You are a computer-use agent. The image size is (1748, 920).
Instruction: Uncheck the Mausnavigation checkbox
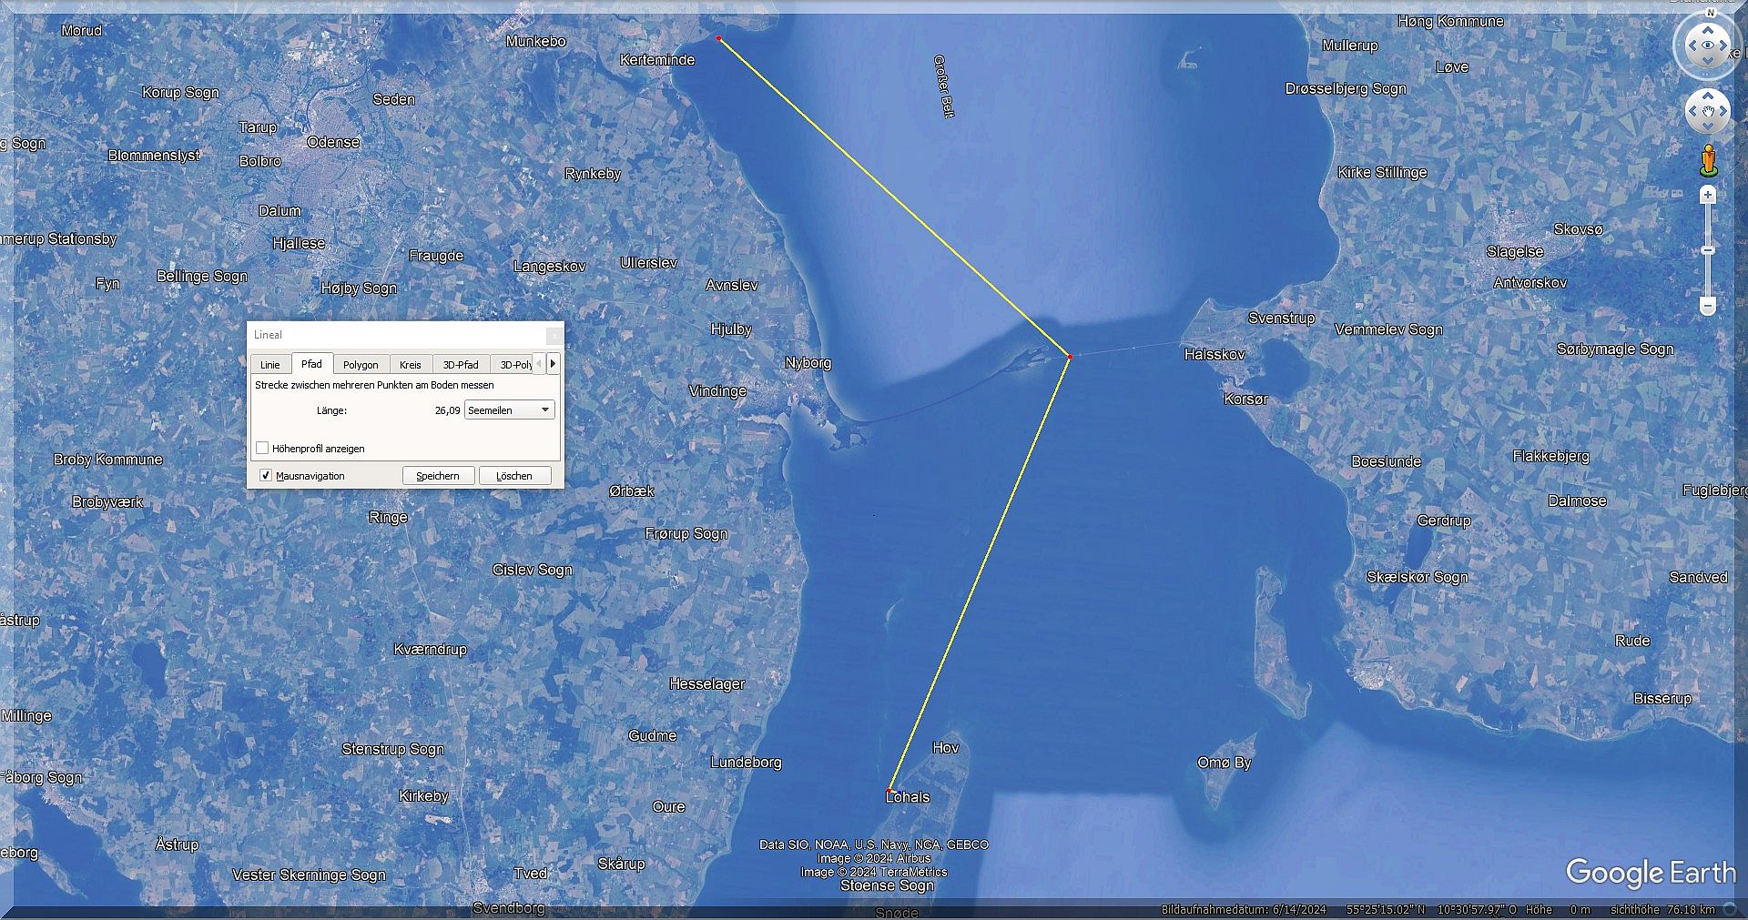(x=265, y=475)
